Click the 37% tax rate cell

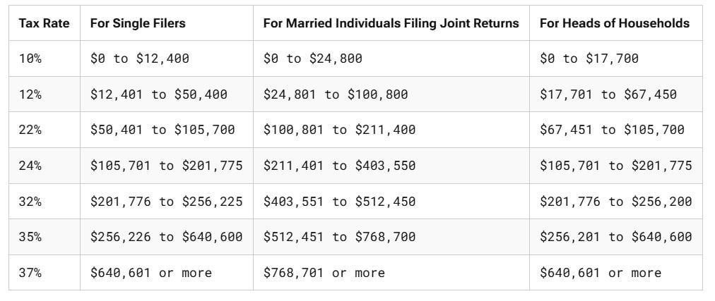pos(30,273)
